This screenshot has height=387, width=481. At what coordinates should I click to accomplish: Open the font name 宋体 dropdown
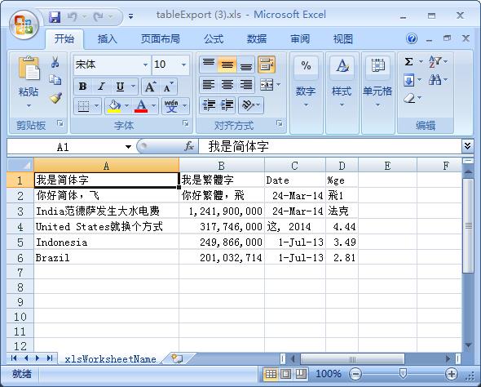click(145, 64)
